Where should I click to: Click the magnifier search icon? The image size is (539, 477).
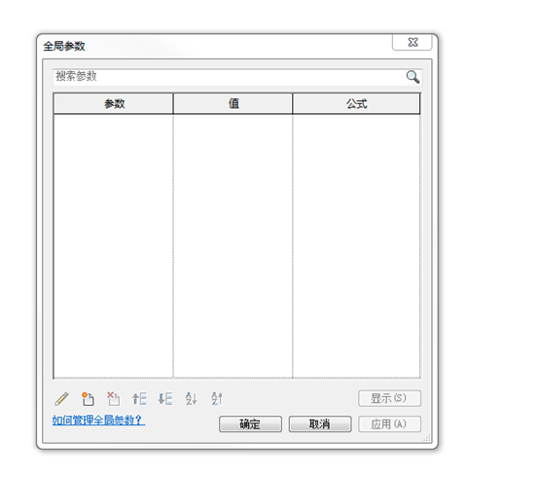tap(413, 77)
